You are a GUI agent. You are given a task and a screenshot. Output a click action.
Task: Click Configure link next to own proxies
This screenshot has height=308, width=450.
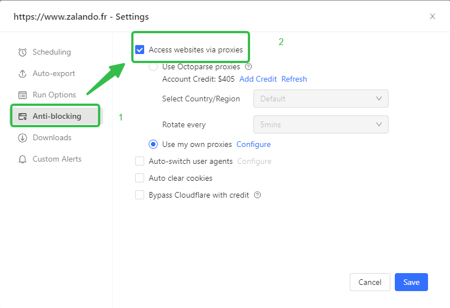point(253,145)
